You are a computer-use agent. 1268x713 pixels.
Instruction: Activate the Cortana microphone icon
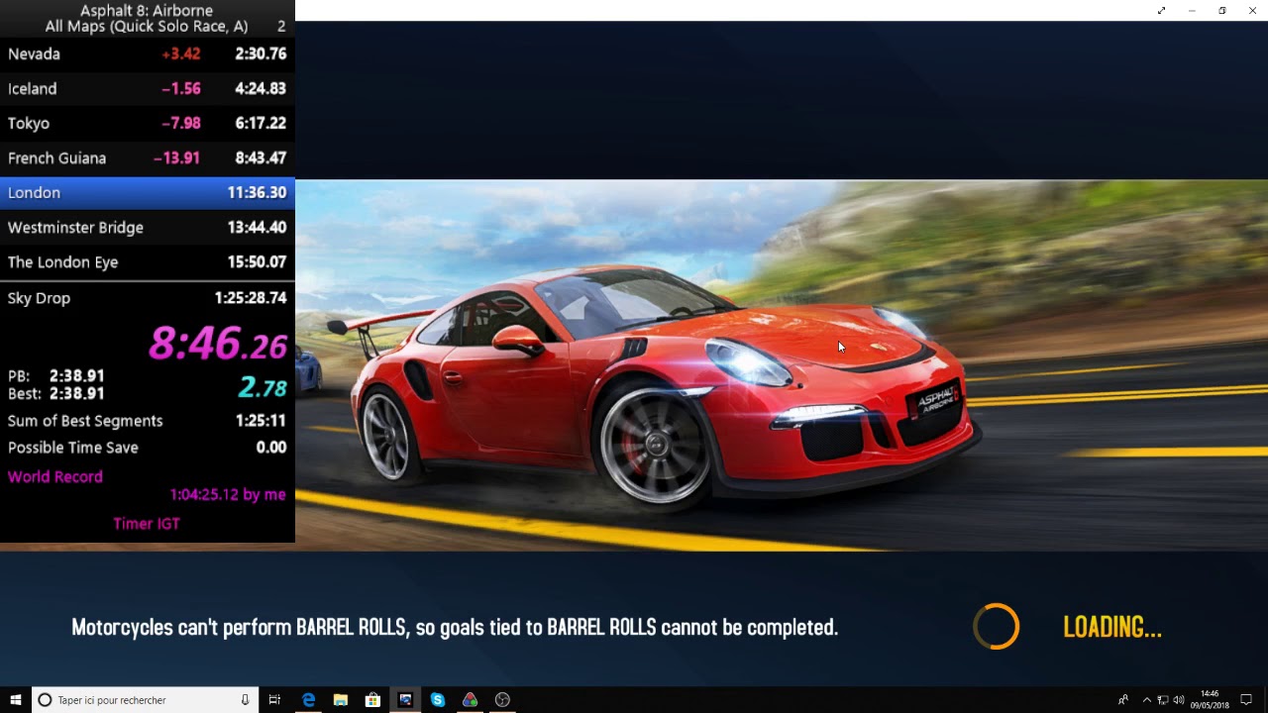[245, 700]
